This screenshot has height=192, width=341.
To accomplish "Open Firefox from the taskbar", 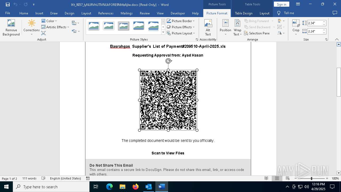I will pos(136,187).
